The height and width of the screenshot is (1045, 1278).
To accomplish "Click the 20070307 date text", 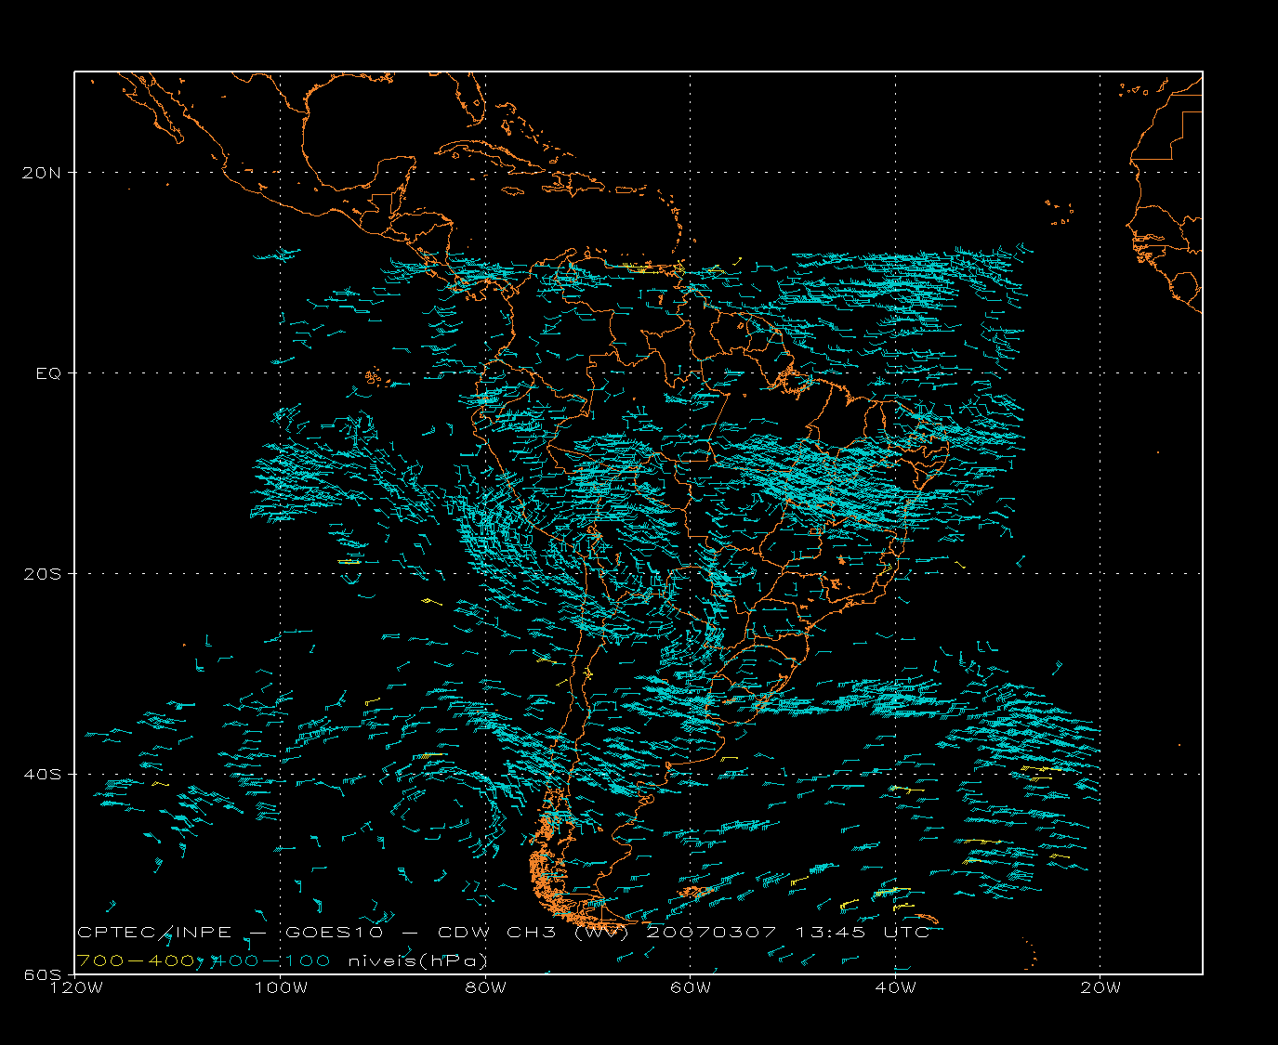I will [x=711, y=932].
